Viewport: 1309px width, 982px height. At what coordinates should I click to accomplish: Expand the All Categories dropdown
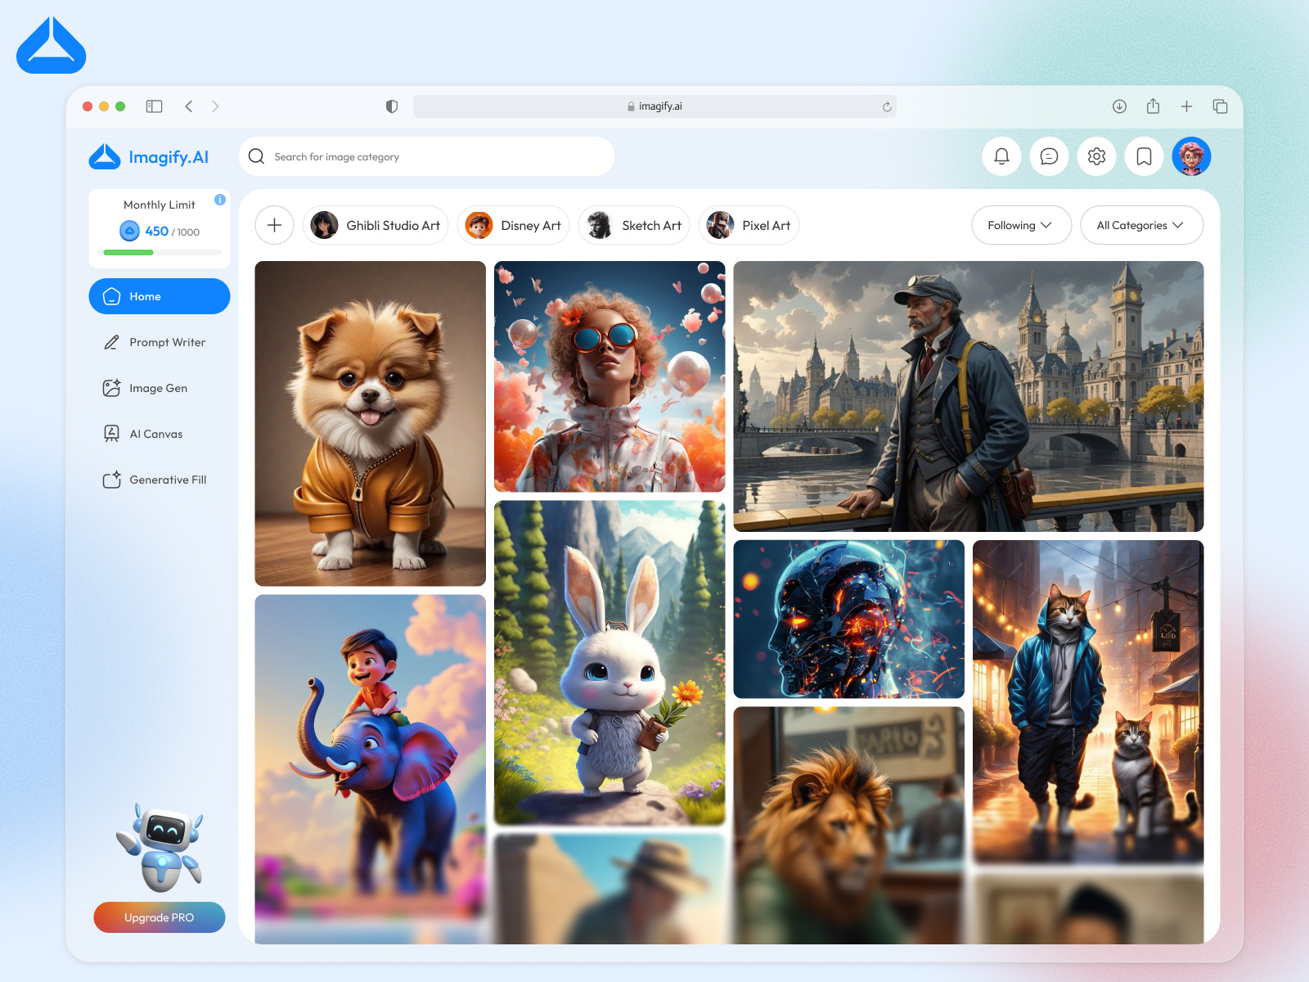(x=1141, y=225)
